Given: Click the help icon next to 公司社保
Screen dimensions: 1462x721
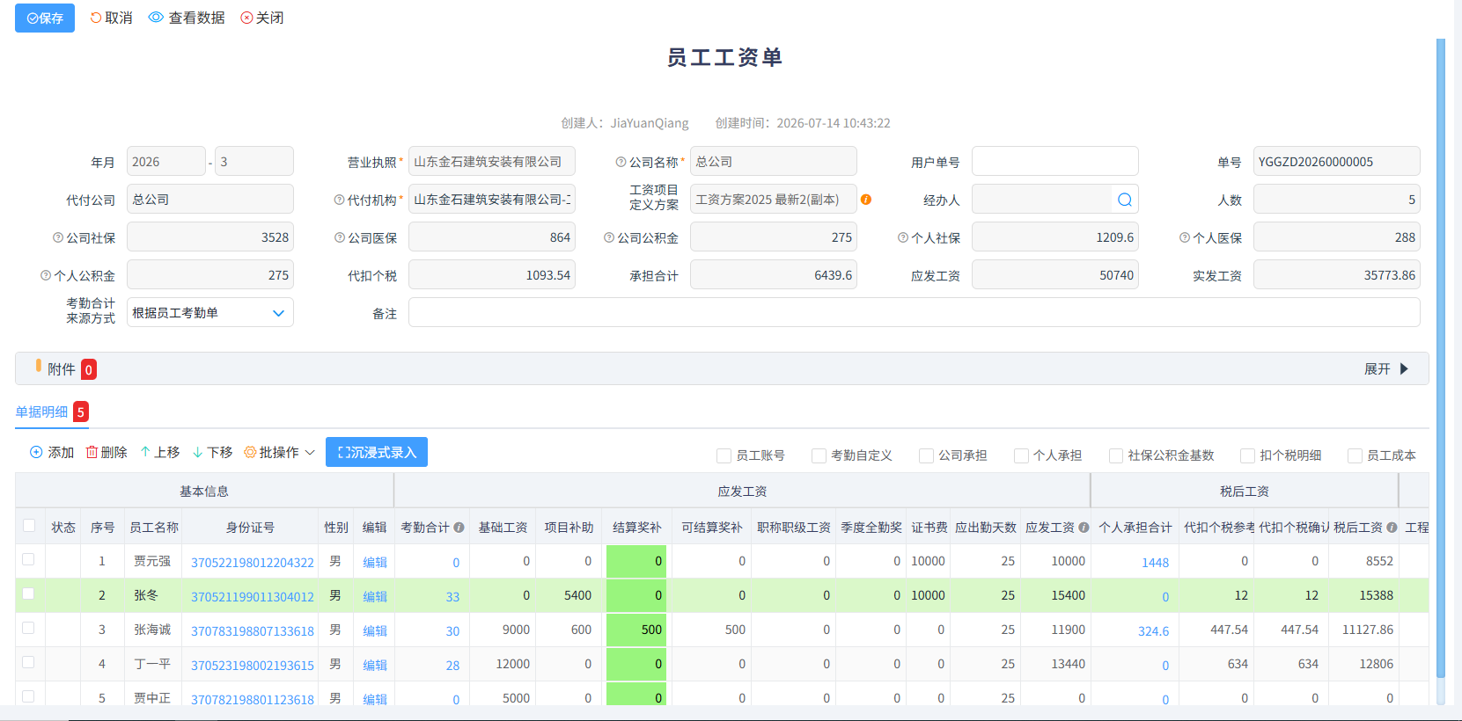Looking at the screenshot, I should (58, 237).
